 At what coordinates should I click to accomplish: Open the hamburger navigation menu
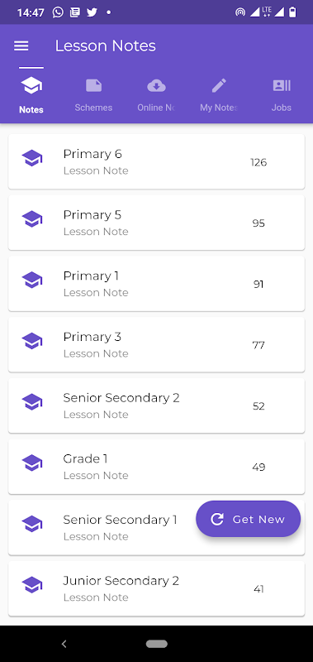click(x=21, y=46)
